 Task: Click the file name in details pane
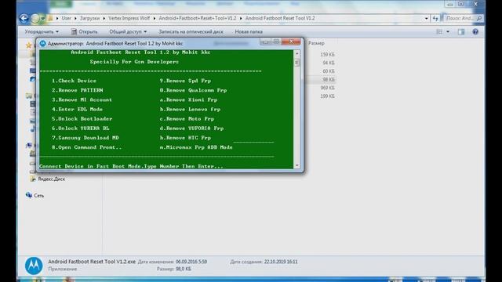coord(92,262)
